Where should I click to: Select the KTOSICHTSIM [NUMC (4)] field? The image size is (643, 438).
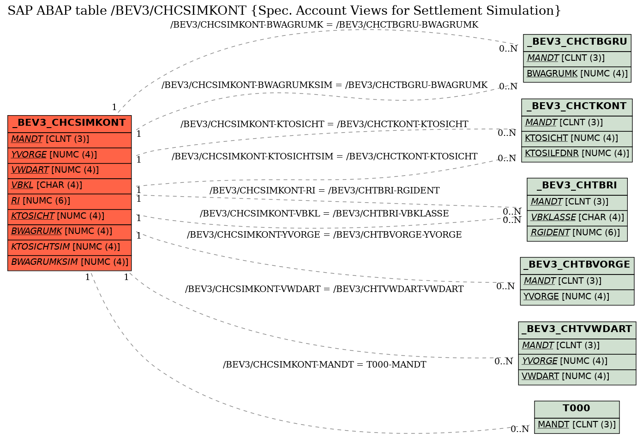(x=70, y=247)
